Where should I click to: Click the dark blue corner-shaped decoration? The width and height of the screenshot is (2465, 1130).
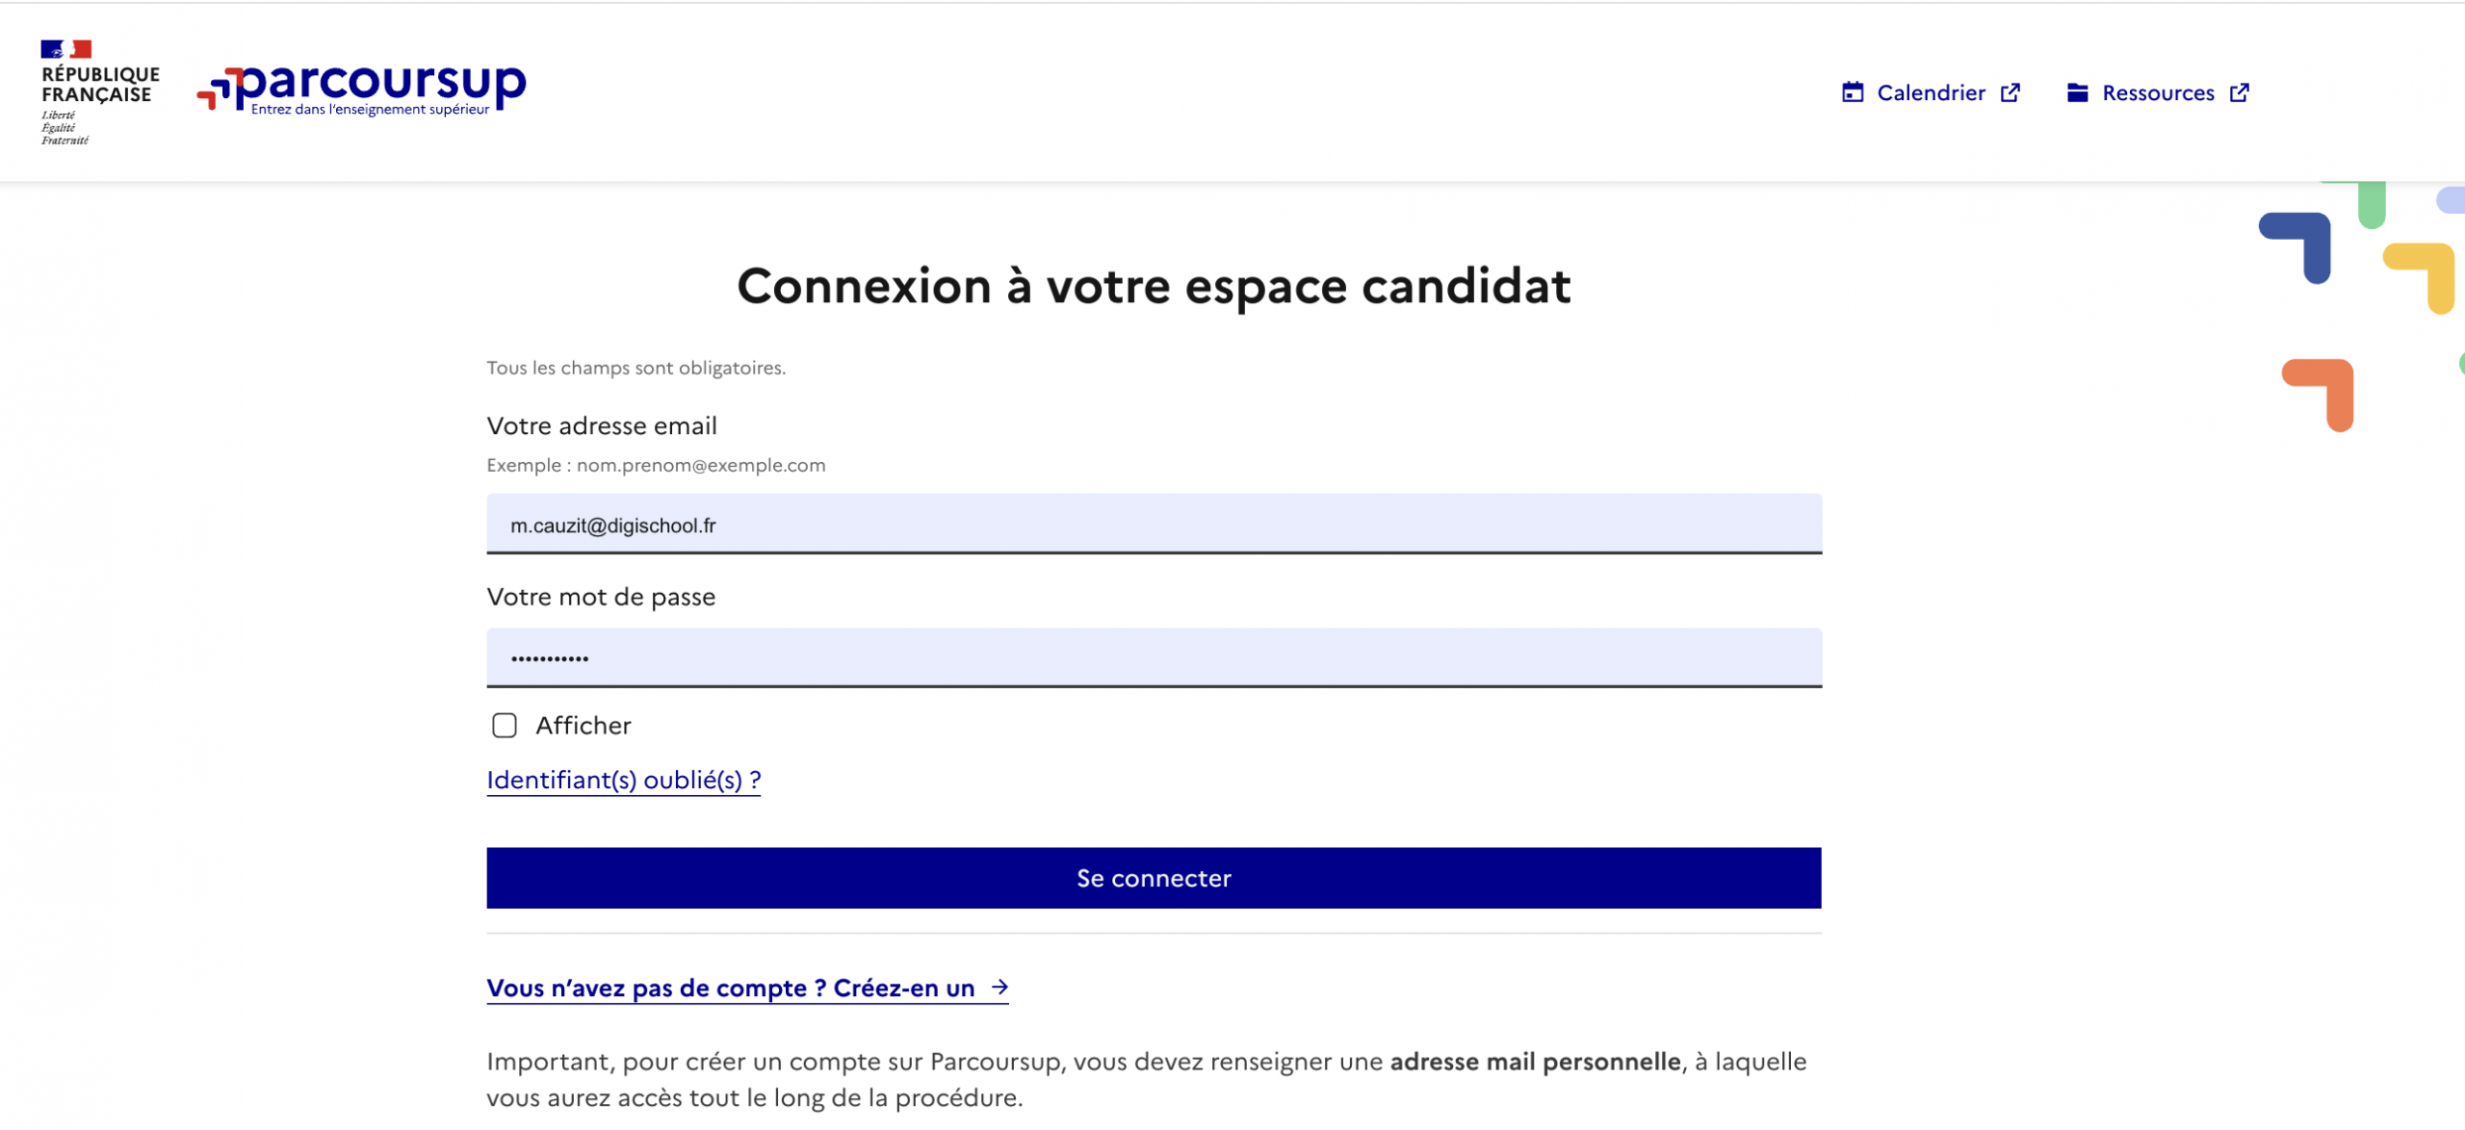[x=2296, y=247]
